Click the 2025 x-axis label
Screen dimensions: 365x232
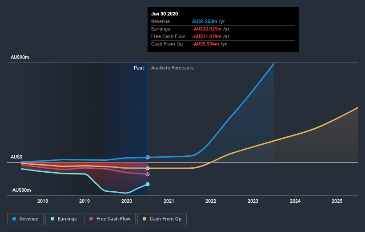[x=337, y=201]
